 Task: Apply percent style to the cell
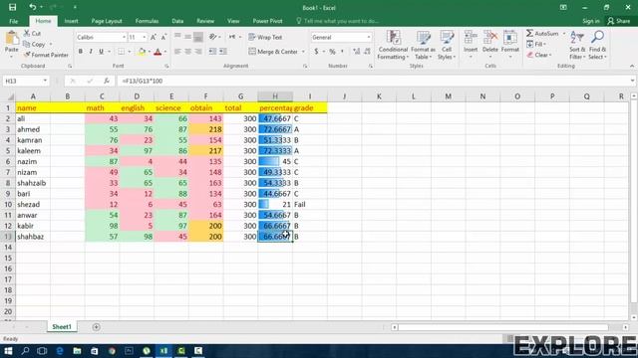pos(332,52)
